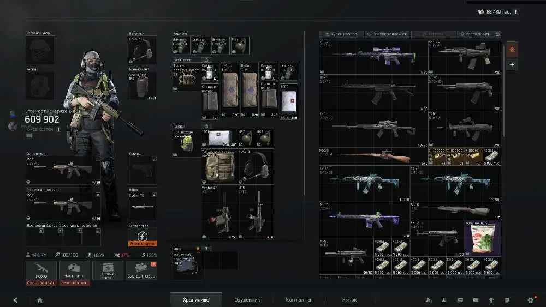This screenshot has height=307, width=546.
Task: Select the T951 bullpup rifle in stash
Action: tap(465, 129)
